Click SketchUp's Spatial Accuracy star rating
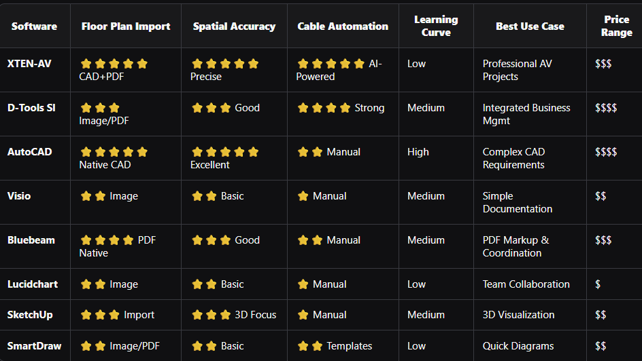Screen dimensions: 642x361 tap(212, 315)
